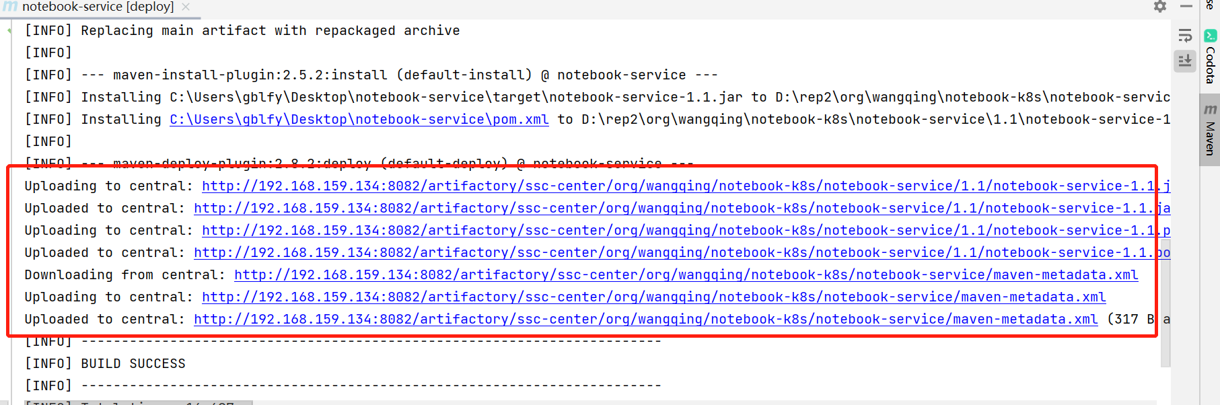Open the Maven side panel
The height and width of the screenshot is (405, 1220).
coord(1210,130)
